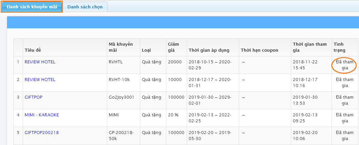The height and width of the screenshot is (145, 359).
Task: Click Quà tặng type in GP-200218-50k row
Action: (x=152, y=132)
